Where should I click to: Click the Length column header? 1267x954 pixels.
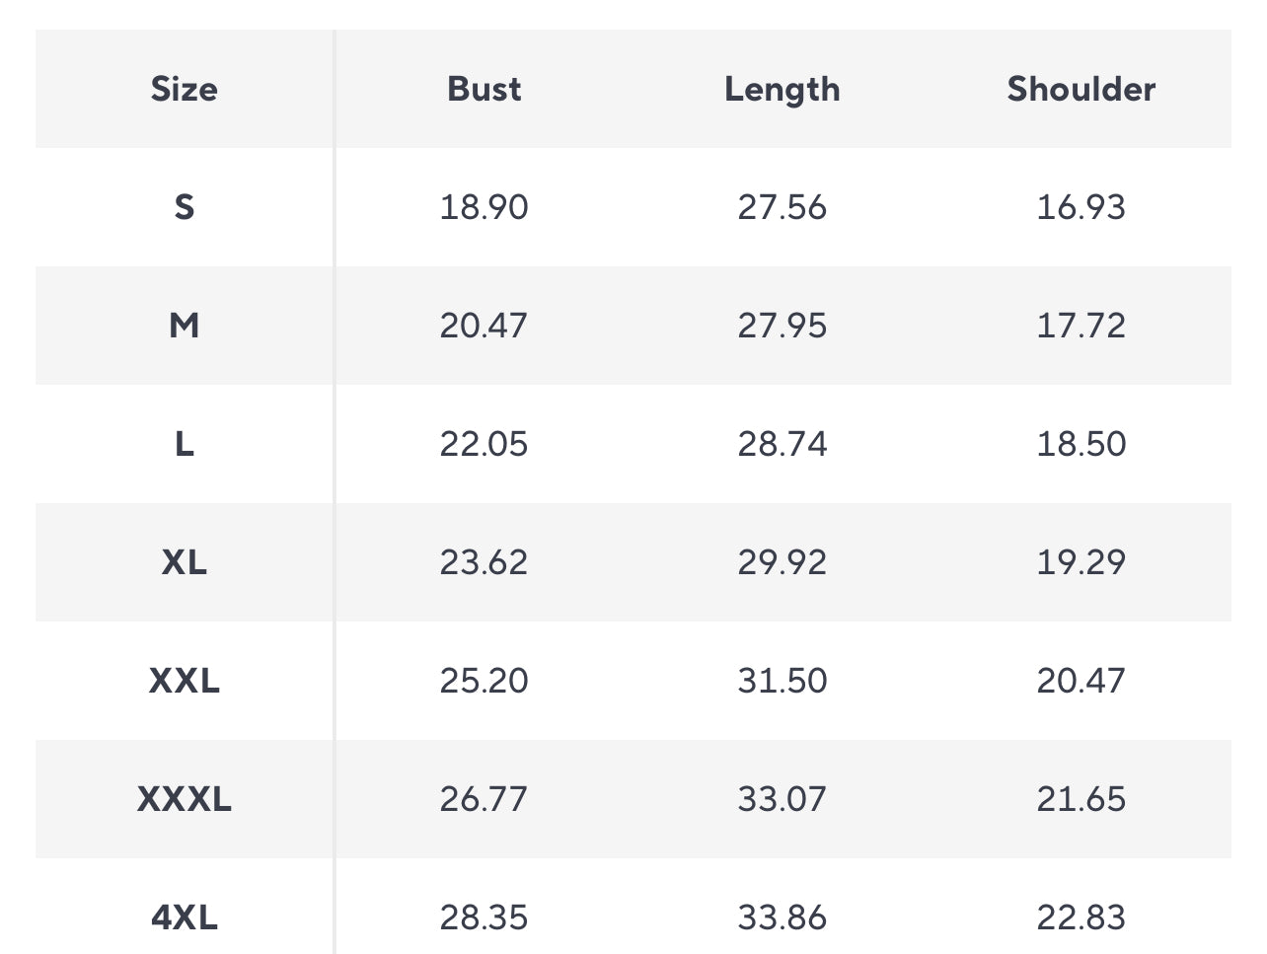[x=783, y=90]
